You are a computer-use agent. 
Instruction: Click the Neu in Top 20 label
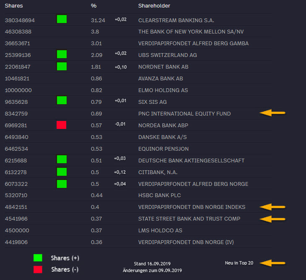(239, 263)
